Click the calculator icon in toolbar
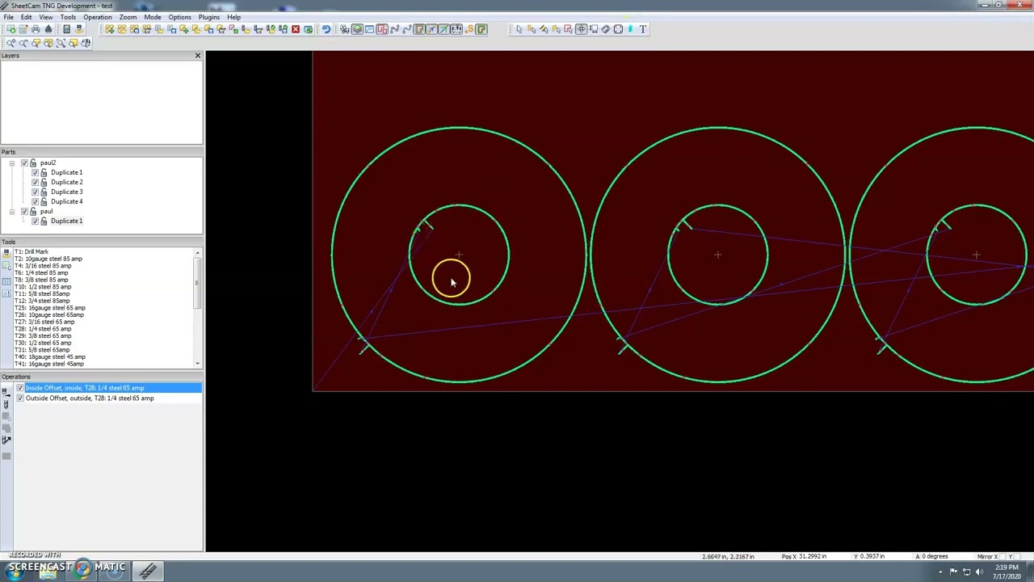 67,29
